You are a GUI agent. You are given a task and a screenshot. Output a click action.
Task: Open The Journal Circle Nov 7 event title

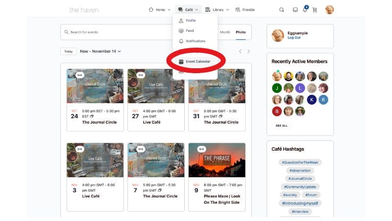(160, 196)
